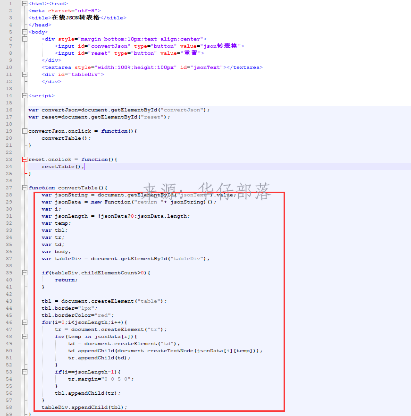This screenshot has height=416, width=411.
Task: Click 'tr = document.createElement("tr");' line
Action: [x=111, y=330]
